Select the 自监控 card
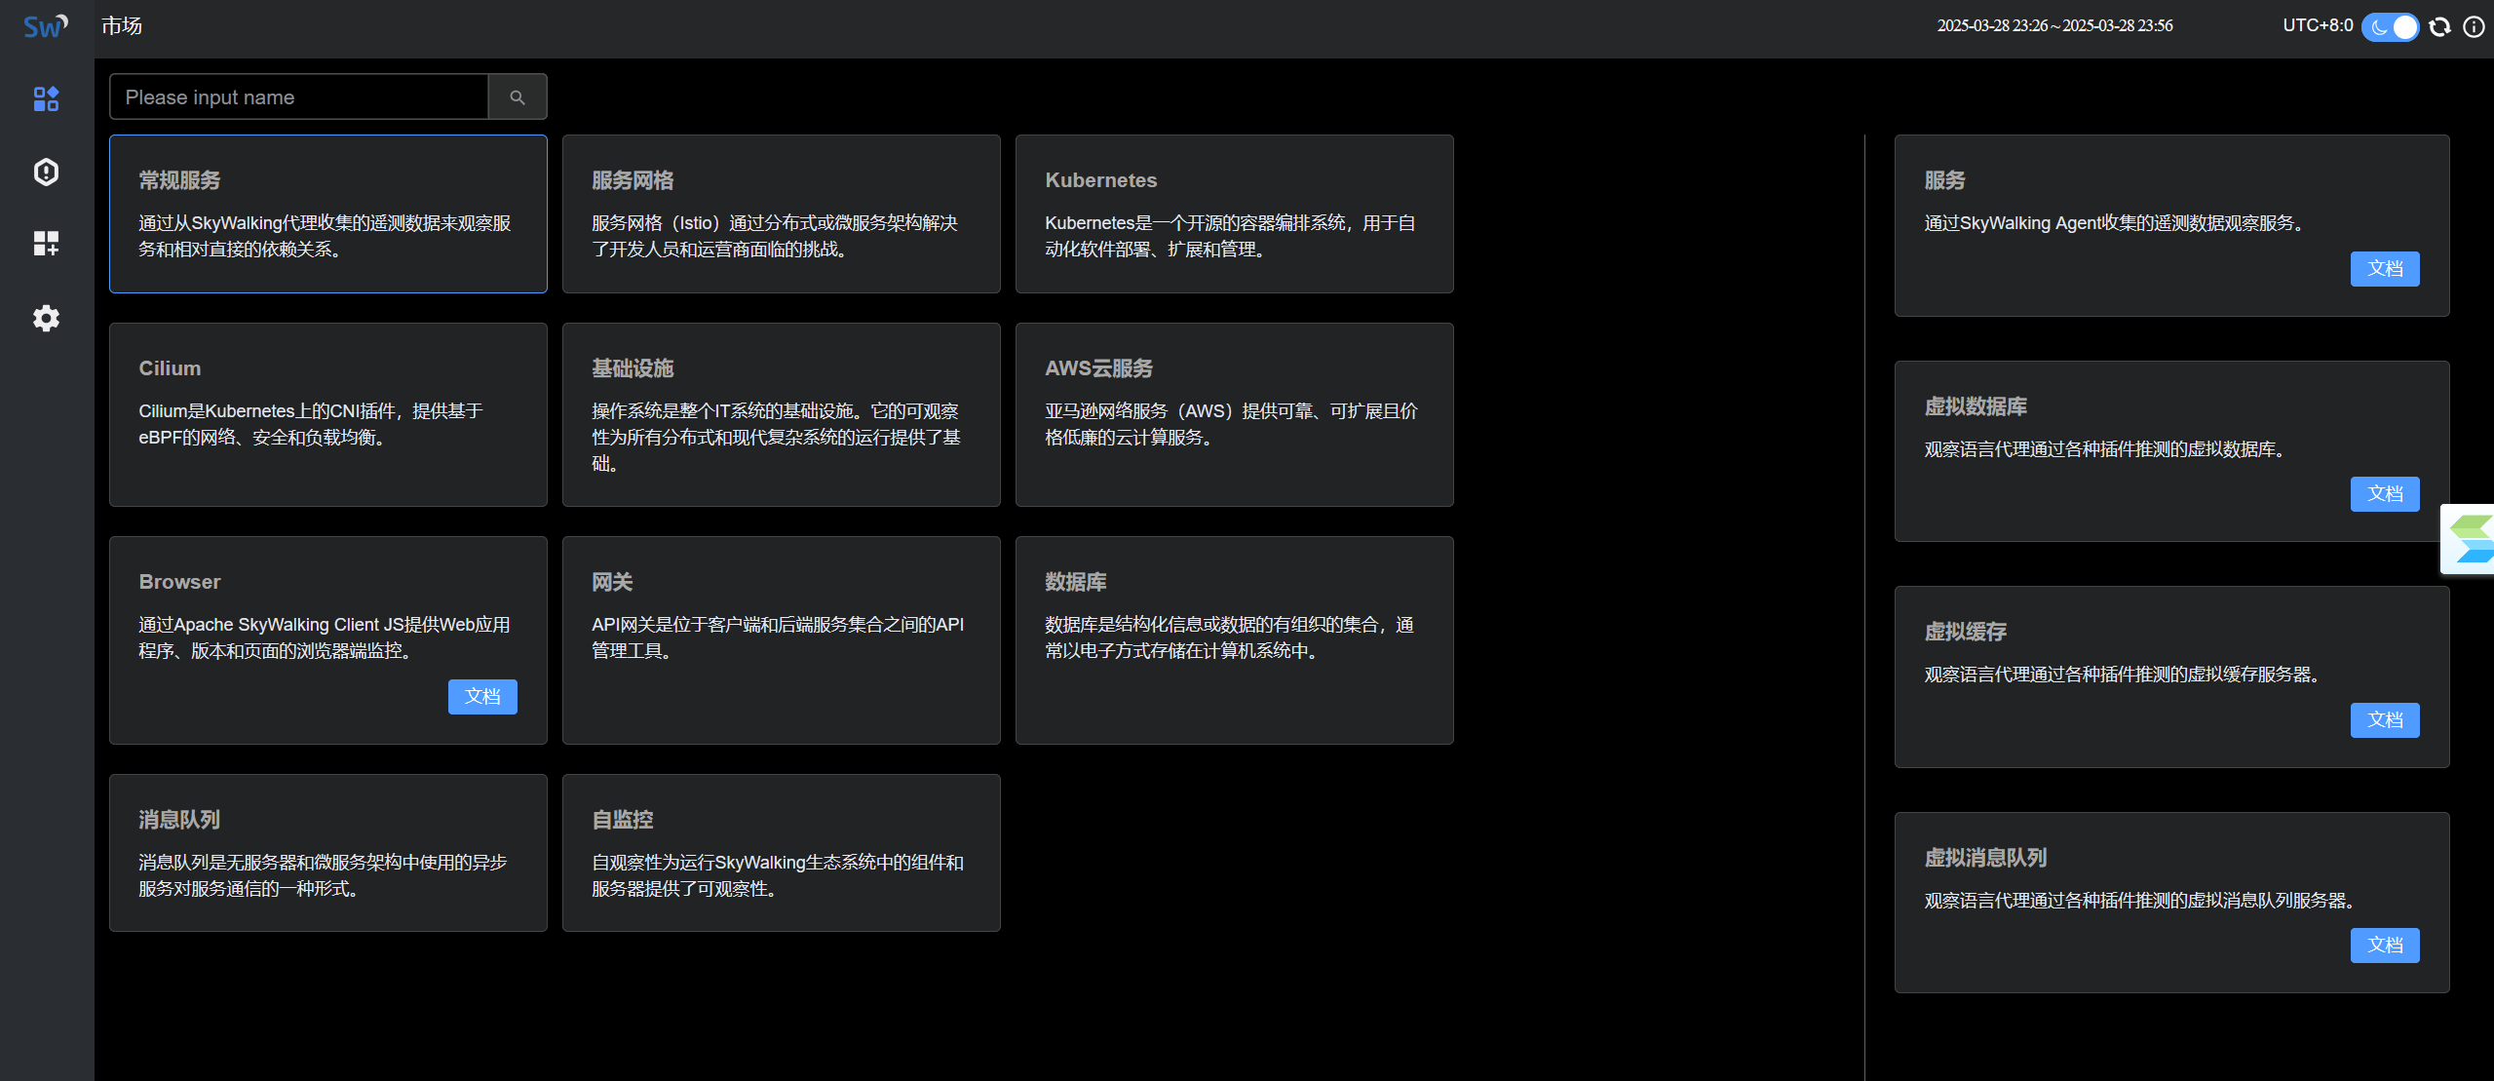The height and width of the screenshot is (1081, 2494). click(x=781, y=853)
